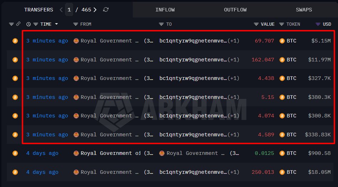Click the value 5.15
This screenshot has width=338, height=187.
(268, 97)
